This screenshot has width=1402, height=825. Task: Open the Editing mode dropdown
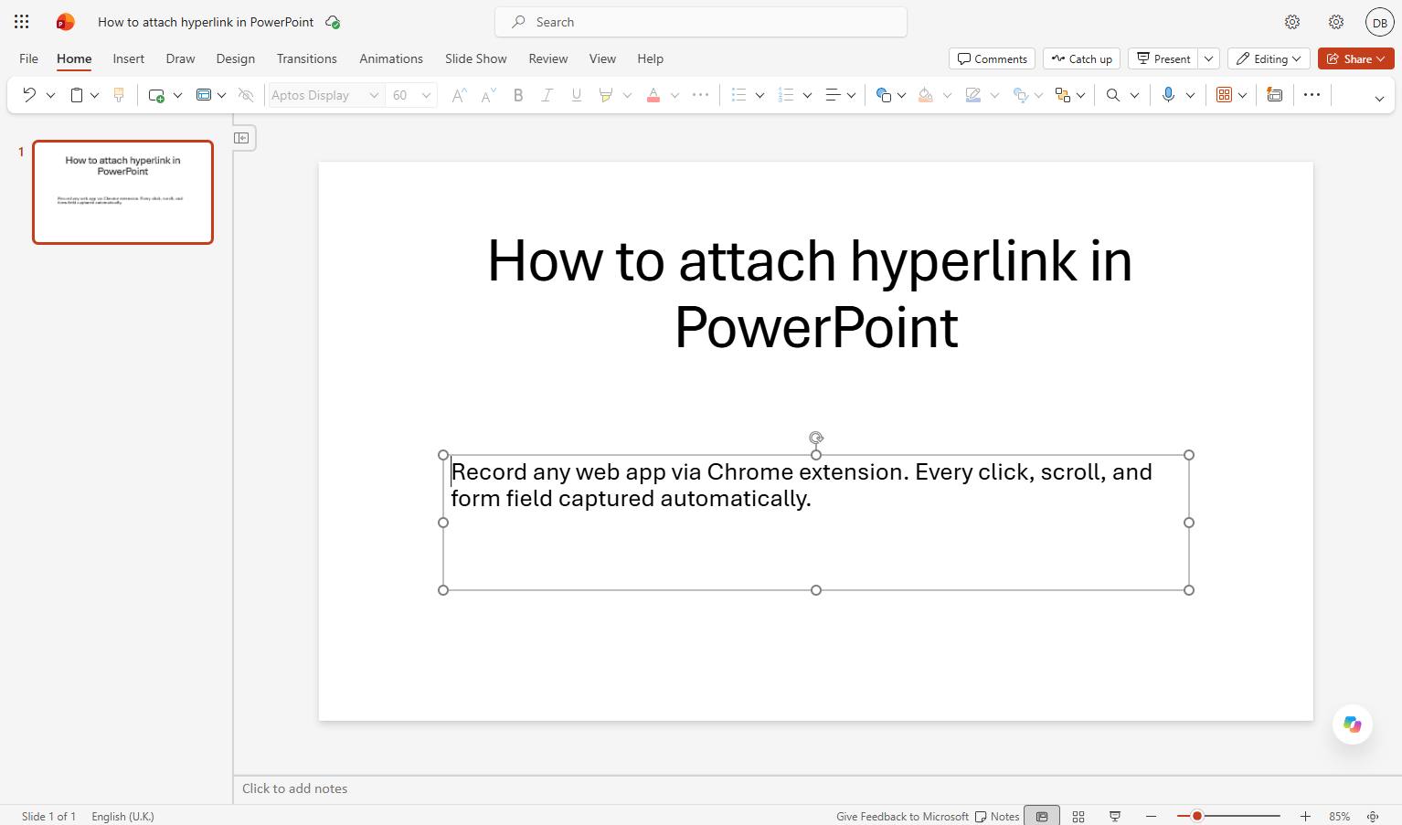(1269, 58)
